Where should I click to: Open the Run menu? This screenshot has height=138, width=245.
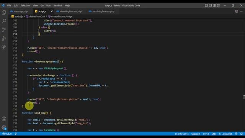pos(49,5)
